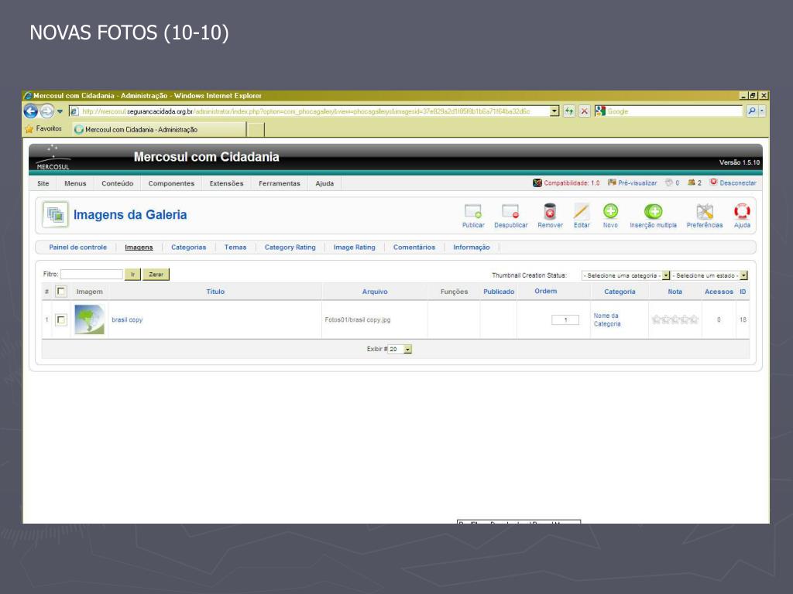Click the browser Back arrow button
Screen dimensions: 793x594
pos(31,111)
